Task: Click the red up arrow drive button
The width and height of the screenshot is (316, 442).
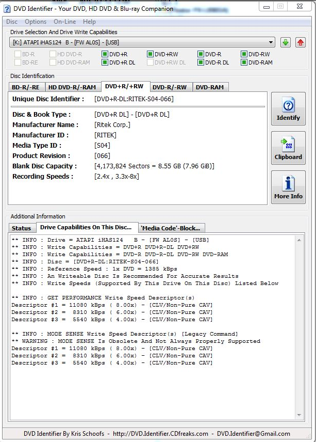Action: [x=300, y=42]
